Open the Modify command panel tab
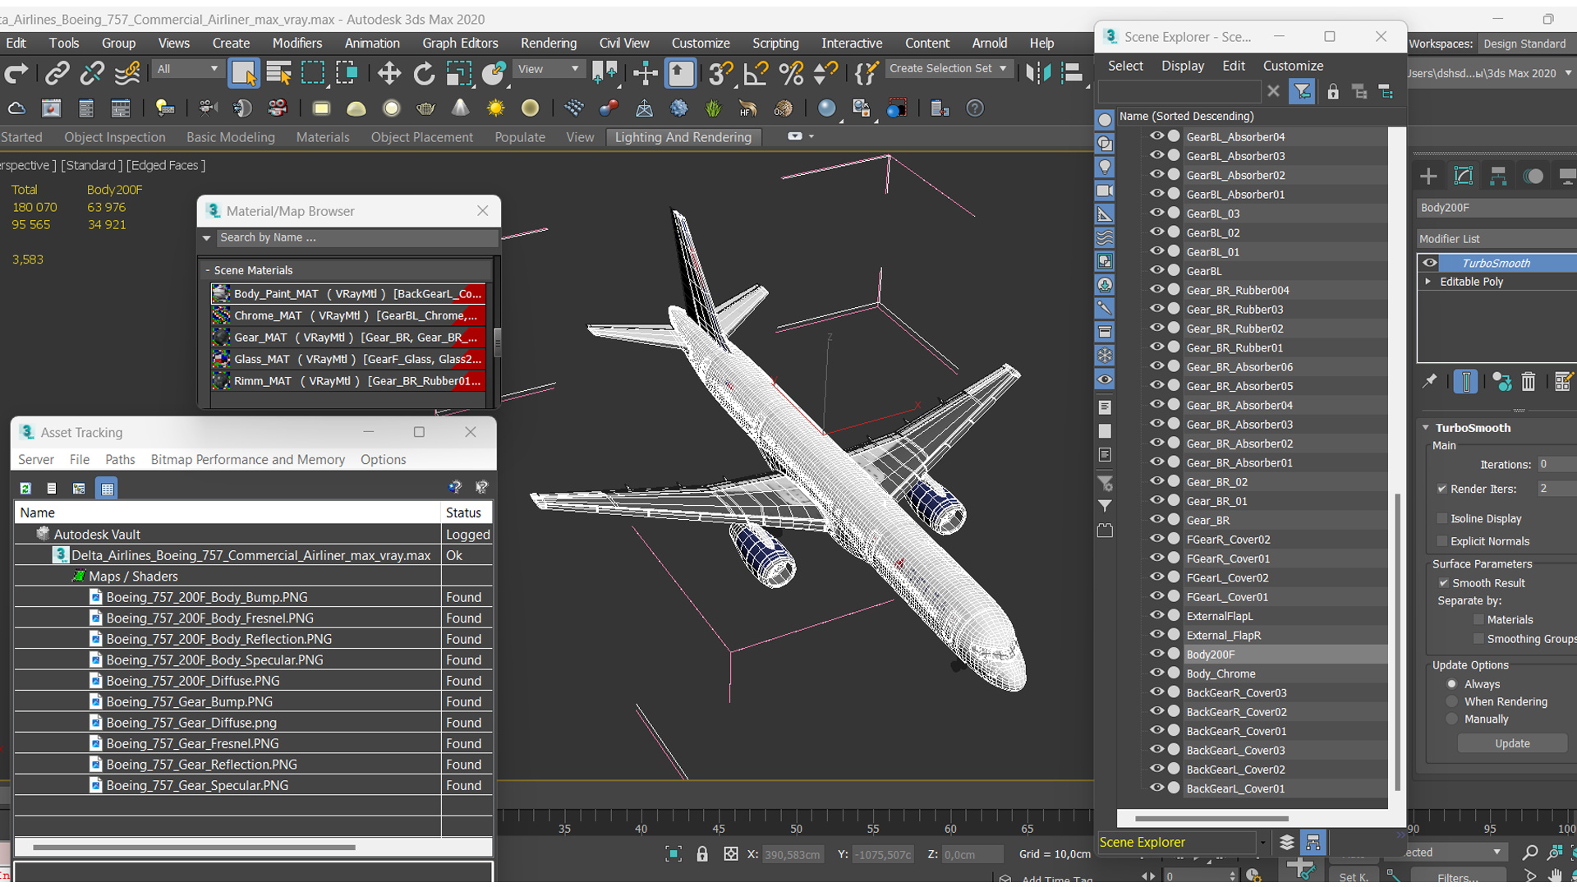The image size is (1577, 887). tap(1464, 176)
